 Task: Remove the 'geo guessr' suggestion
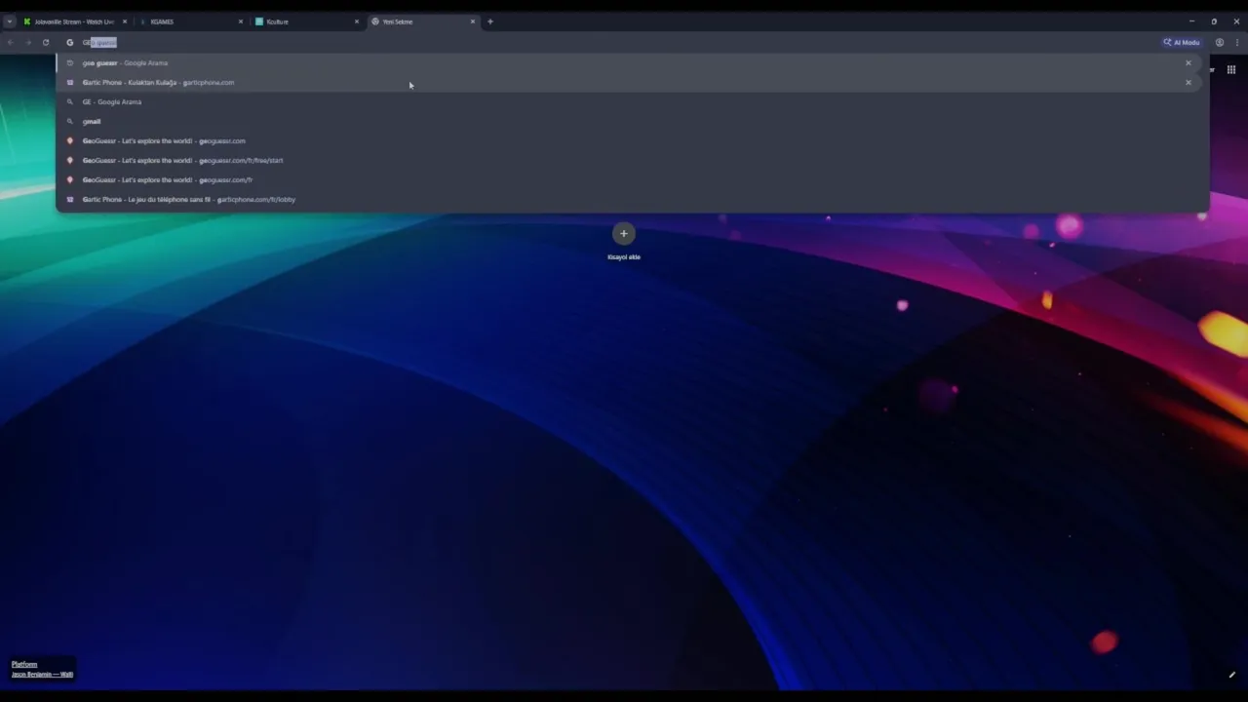click(x=1188, y=62)
